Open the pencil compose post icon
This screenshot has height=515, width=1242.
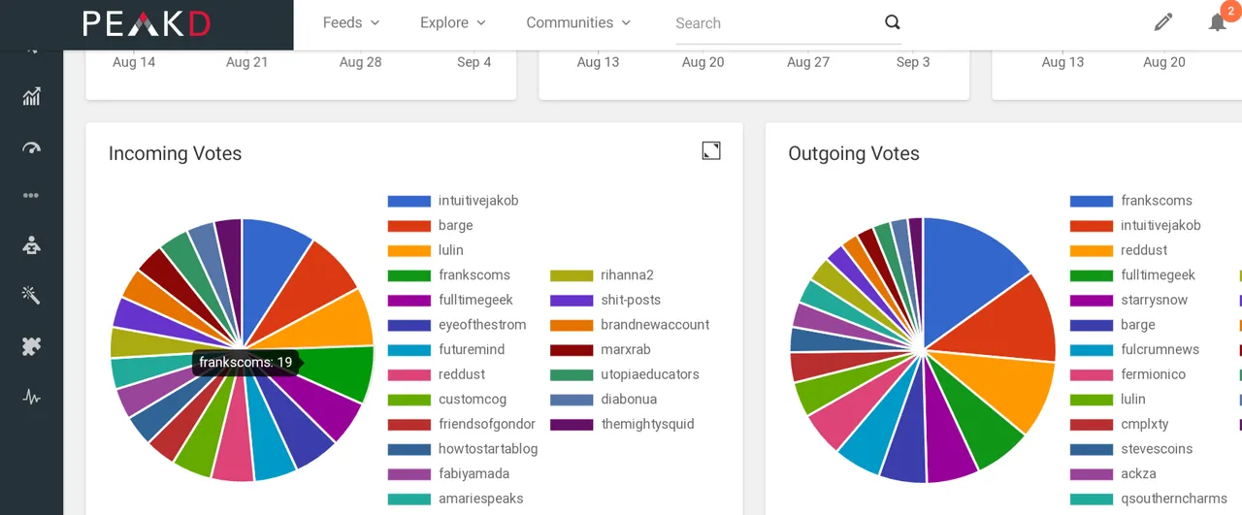pos(1163,22)
